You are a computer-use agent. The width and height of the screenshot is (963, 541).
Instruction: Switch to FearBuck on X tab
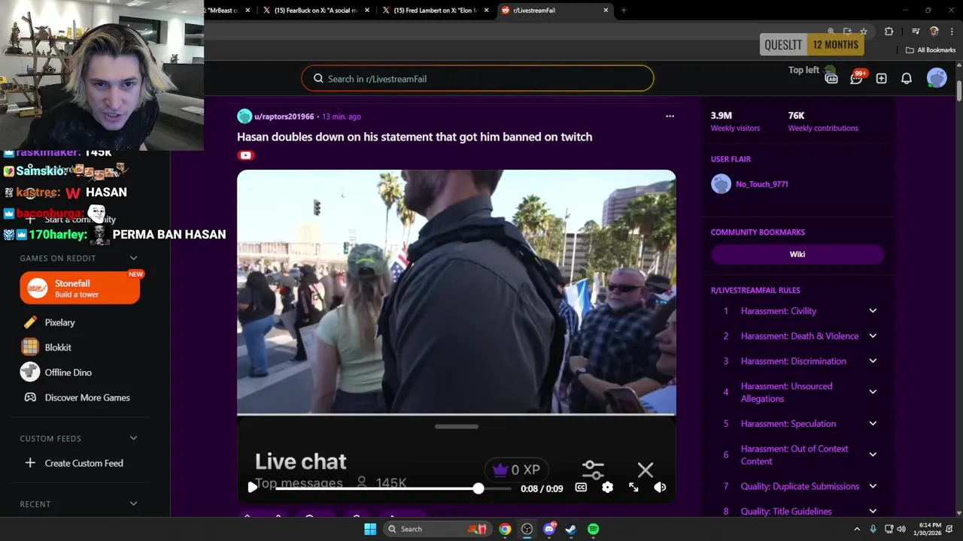pos(314,11)
